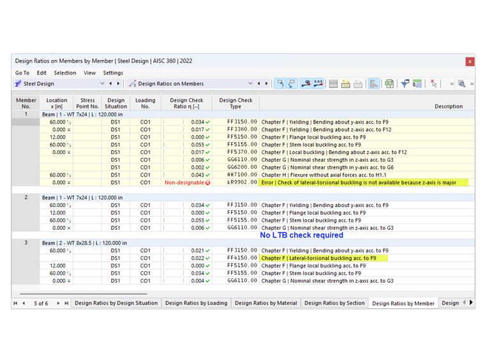Screen dimensions: 485x363
Task: Open the Edit menu
Action: point(41,73)
